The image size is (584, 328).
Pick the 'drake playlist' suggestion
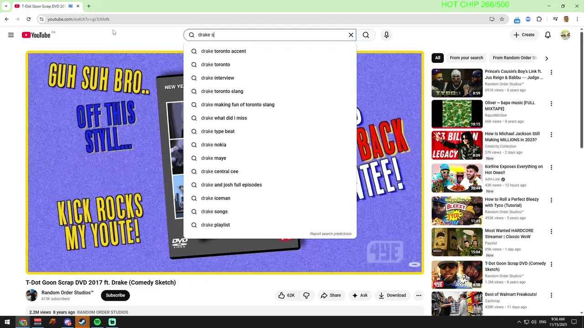270,225
